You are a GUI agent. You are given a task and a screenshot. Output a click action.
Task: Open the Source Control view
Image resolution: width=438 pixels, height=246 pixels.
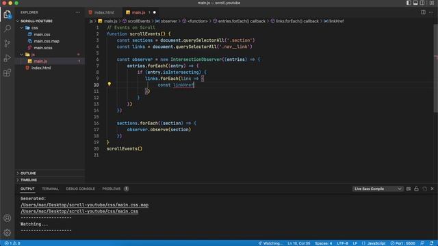click(8, 43)
